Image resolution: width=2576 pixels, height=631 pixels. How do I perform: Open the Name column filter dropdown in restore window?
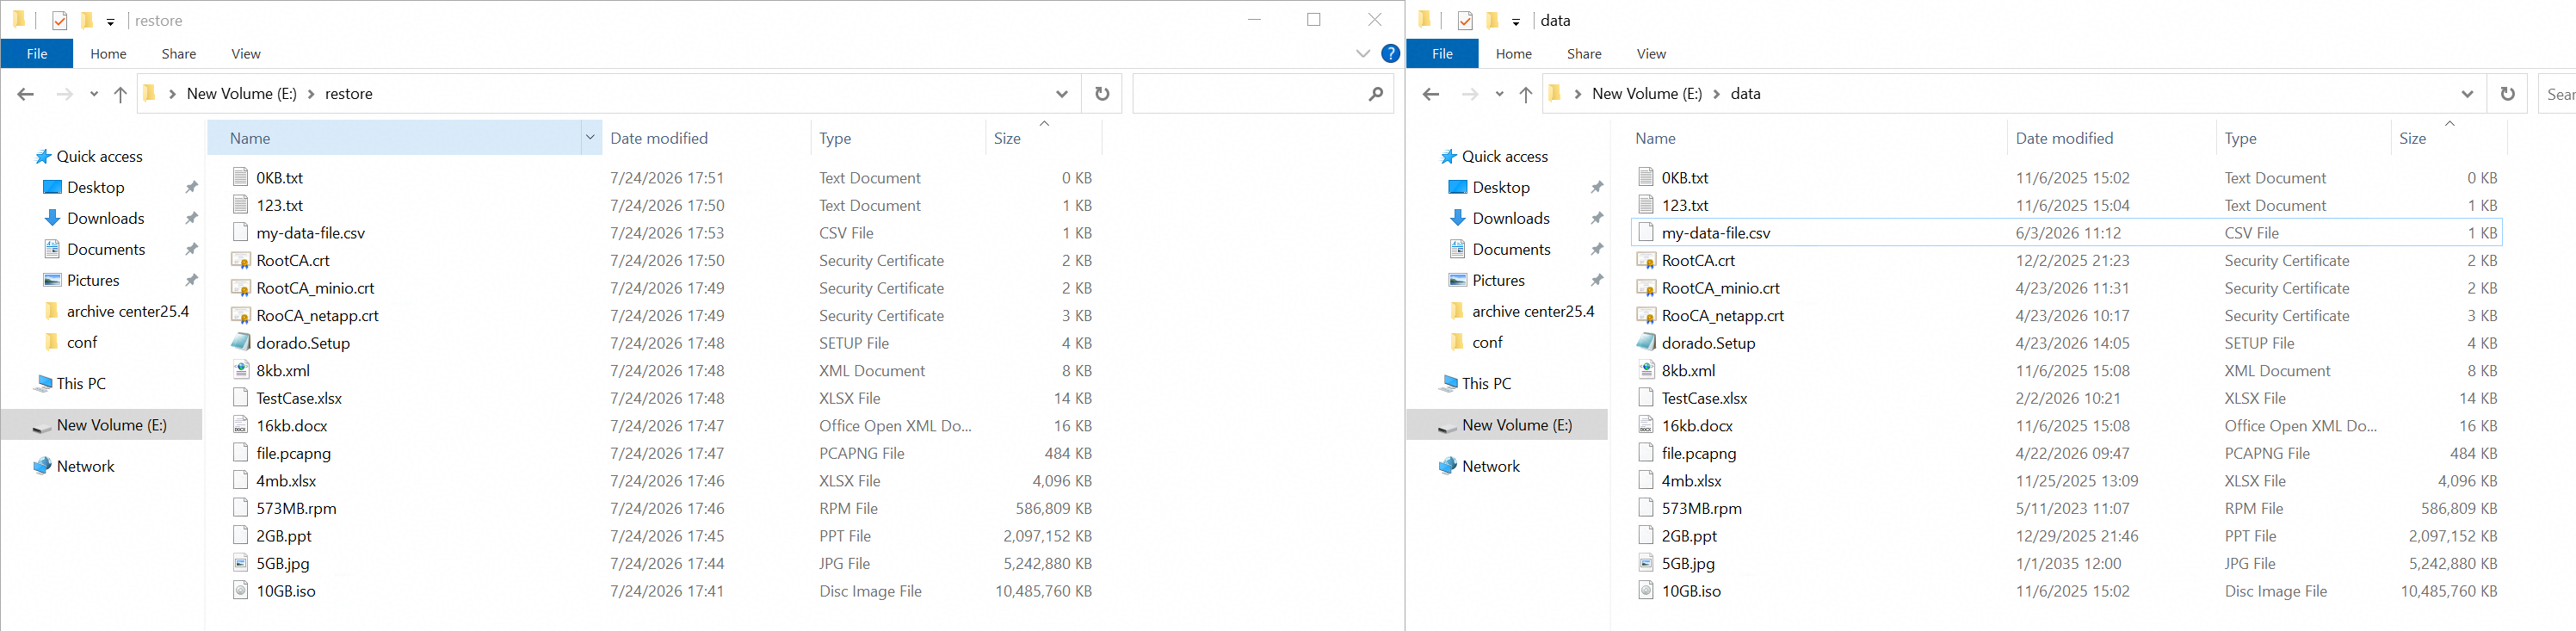point(590,138)
